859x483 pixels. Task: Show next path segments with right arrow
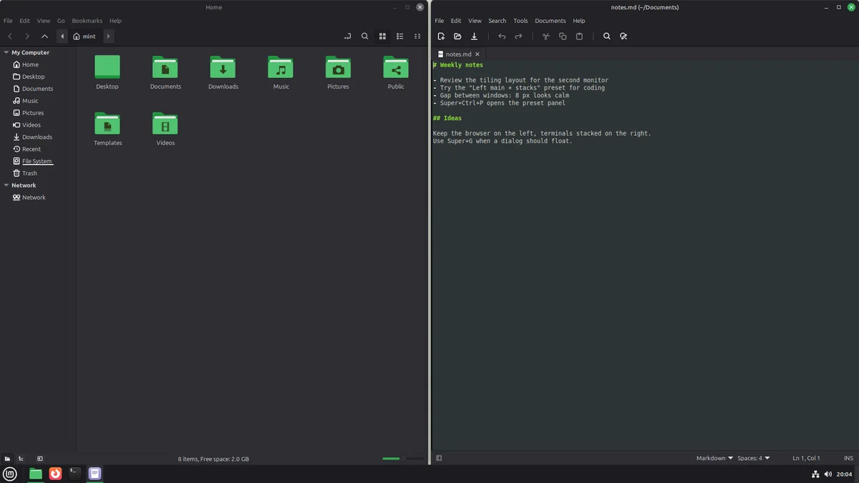108,36
